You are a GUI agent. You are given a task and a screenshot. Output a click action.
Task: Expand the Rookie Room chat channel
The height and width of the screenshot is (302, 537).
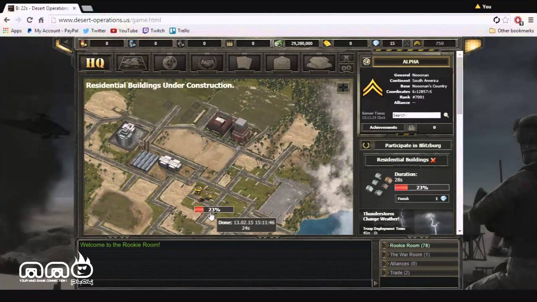pos(419,245)
